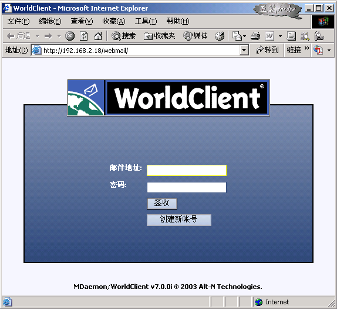Expand the Edit with Word dropdown arrow

click(x=280, y=36)
